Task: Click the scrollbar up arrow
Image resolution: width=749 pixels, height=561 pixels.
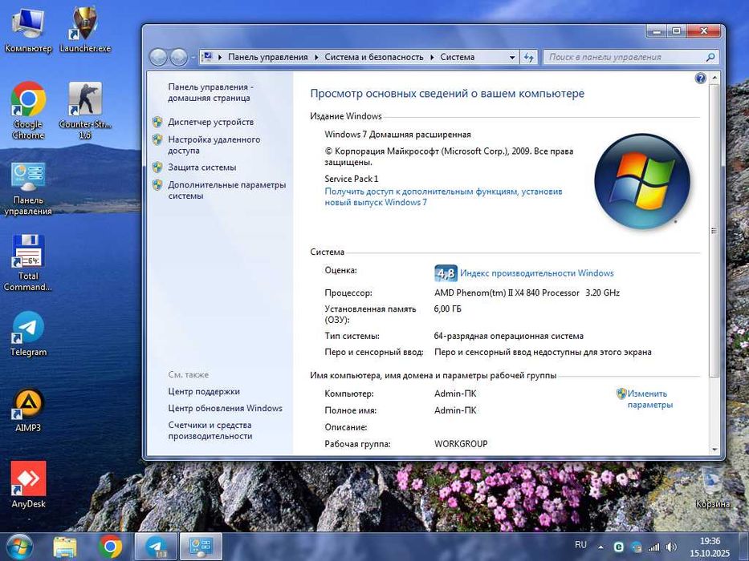Action: [x=714, y=78]
